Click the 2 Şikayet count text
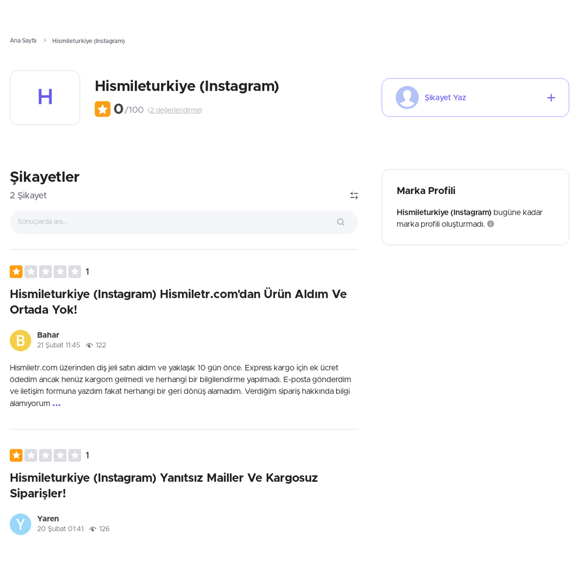This screenshot has width=579, height=579. coord(28,195)
